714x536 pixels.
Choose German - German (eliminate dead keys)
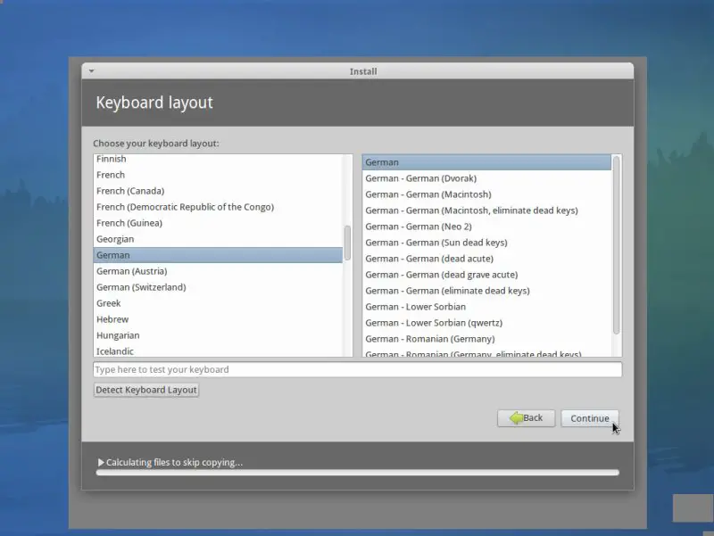pyautogui.click(x=447, y=291)
